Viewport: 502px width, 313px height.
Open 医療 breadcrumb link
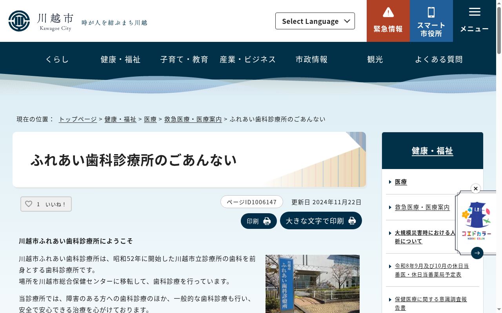point(150,119)
